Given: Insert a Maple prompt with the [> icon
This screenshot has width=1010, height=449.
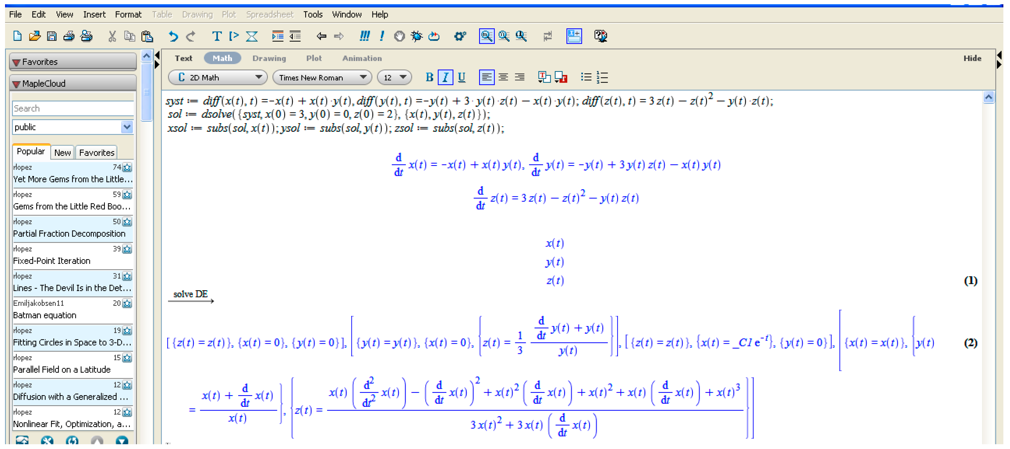Looking at the screenshot, I should (x=234, y=36).
